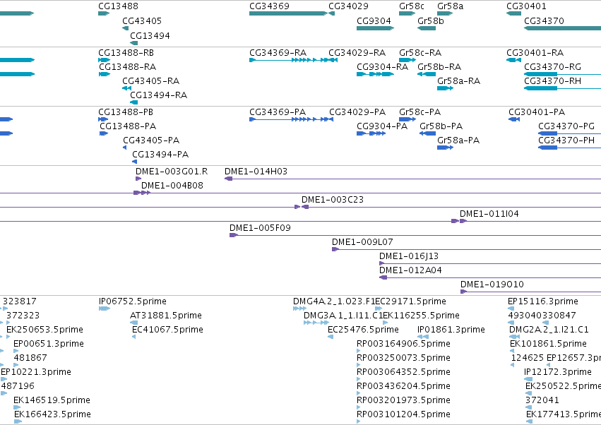Image resolution: width=601 pixels, height=425 pixels.
Task: Click protein Gr58b-PA
Action: [x=441, y=126]
